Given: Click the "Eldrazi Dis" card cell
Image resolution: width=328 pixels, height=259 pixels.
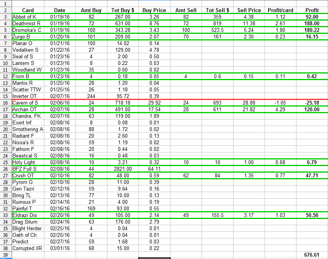Looking at the screenshot, I should (28, 215).
